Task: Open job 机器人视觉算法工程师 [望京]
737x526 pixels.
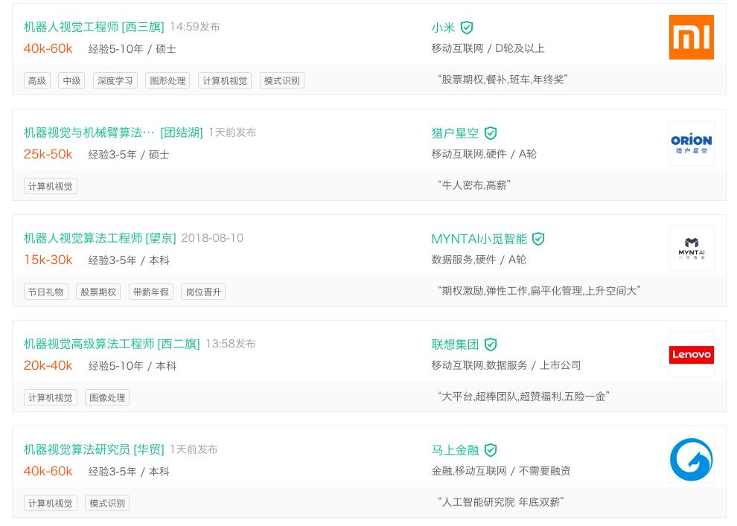Action: pyautogui.click(x=100, y=238)
